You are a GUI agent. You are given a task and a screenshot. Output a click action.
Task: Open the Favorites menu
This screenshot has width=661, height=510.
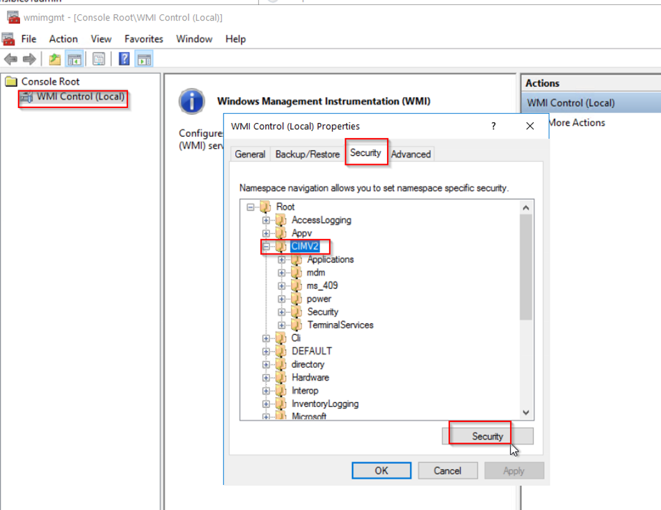click(144, 39)
